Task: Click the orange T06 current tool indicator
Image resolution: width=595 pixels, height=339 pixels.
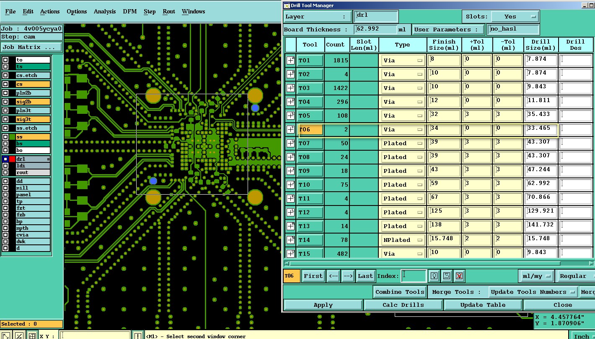Action: coord(292,276)
